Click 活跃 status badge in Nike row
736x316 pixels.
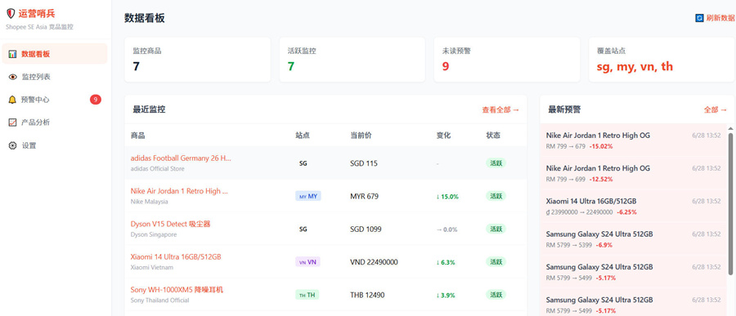coord(496,196)
